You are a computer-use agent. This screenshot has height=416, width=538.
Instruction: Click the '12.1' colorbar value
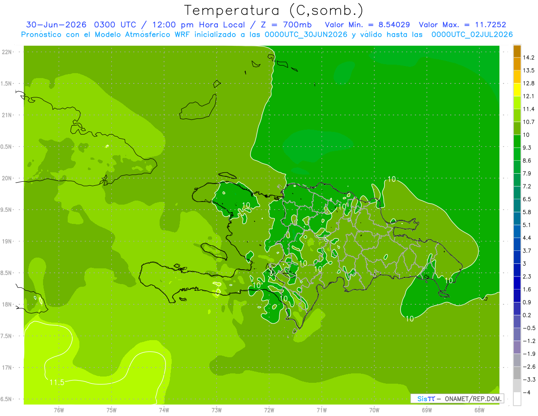pyautogui.click(x=529, y=96)
